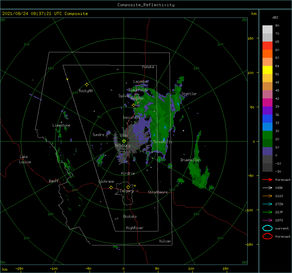Click the yellow diamond marker below RedDeer
Image resolution: width=292 pixels, height=273 pixels.
coord(133,105)
